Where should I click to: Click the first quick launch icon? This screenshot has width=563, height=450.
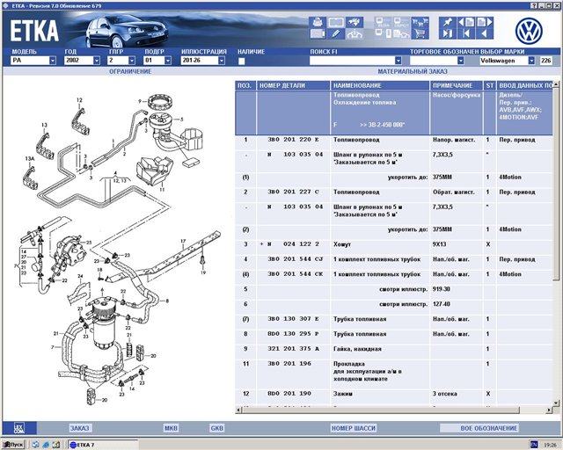click(35, 445)
